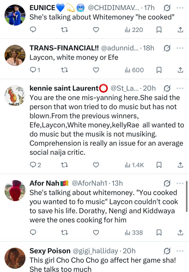The width and height of the screenshot is (189, 272).
Task: Bookmark Afor Nah's tweet
Action: coord(159,232)
